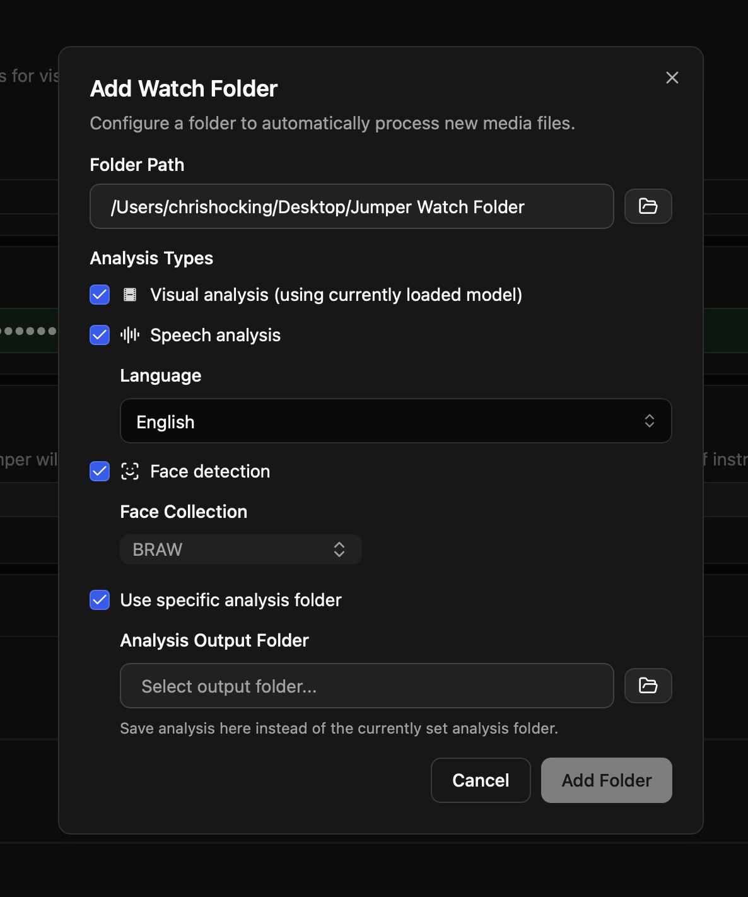Screen dimensions: 748x897
Task: Expand the output folder selector
Action: point(366,686)
